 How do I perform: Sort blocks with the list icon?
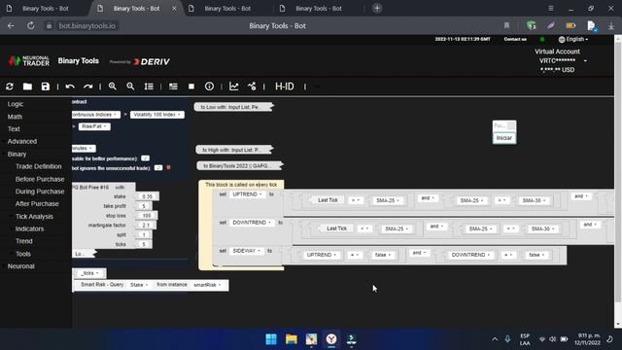[x=149, y=87]
